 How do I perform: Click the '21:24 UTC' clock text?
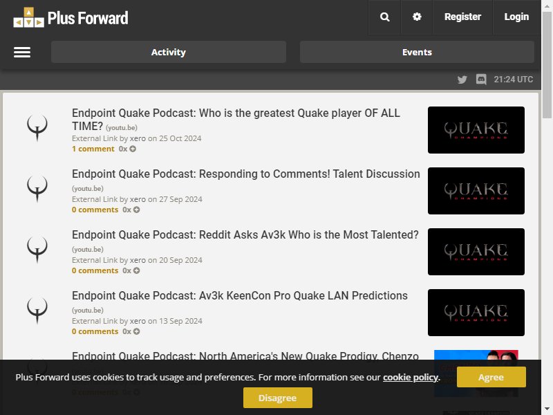tap(514, 80)
